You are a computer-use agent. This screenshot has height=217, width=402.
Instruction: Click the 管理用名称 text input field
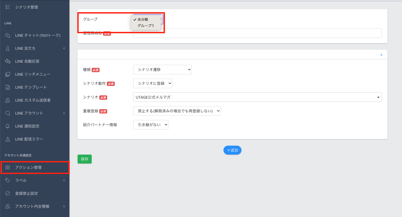[x=257, y=33]
